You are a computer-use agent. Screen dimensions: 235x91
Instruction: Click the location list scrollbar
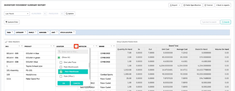90,65
